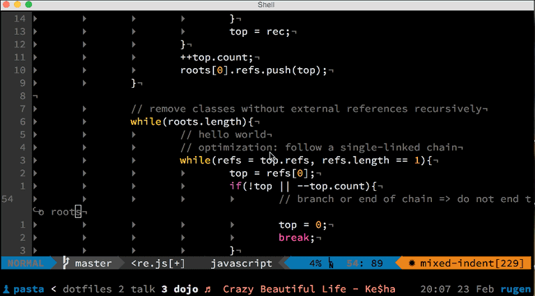Click relative line number 6 in gutter
The width and height of the screenshot is (535, 296).
click(x=23, y=122)
